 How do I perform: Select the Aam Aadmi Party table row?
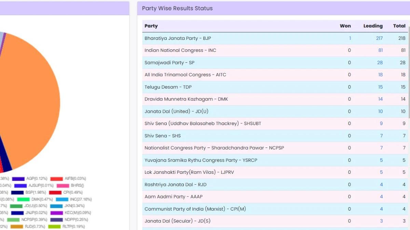point(239,197)
